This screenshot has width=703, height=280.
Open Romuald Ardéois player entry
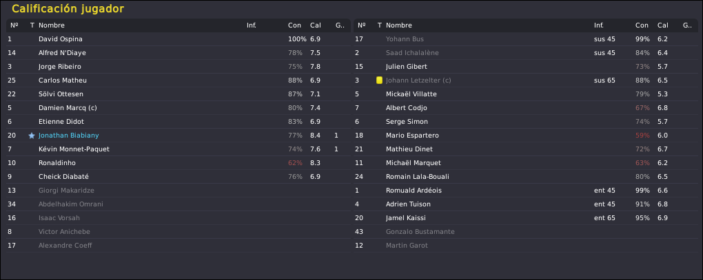click(414, 191)
